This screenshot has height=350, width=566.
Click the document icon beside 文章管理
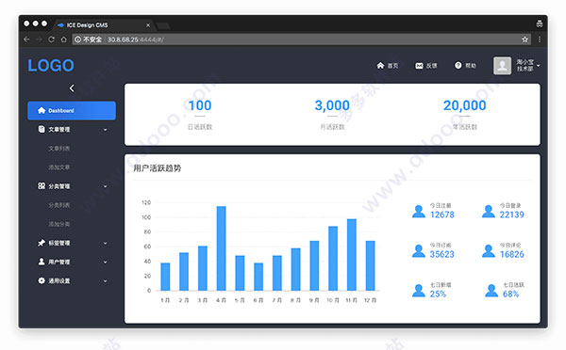(x=42, y=129)
